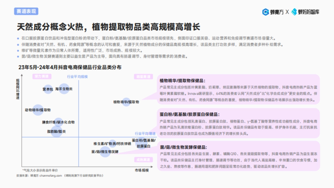Click the 蝉妈妈智库 logo icon
Image resolution: width=334 pixels, height=188 pixels.
293,11
